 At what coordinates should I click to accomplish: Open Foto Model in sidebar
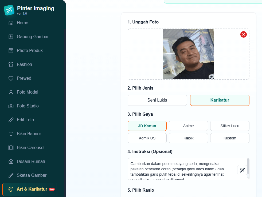27,92
